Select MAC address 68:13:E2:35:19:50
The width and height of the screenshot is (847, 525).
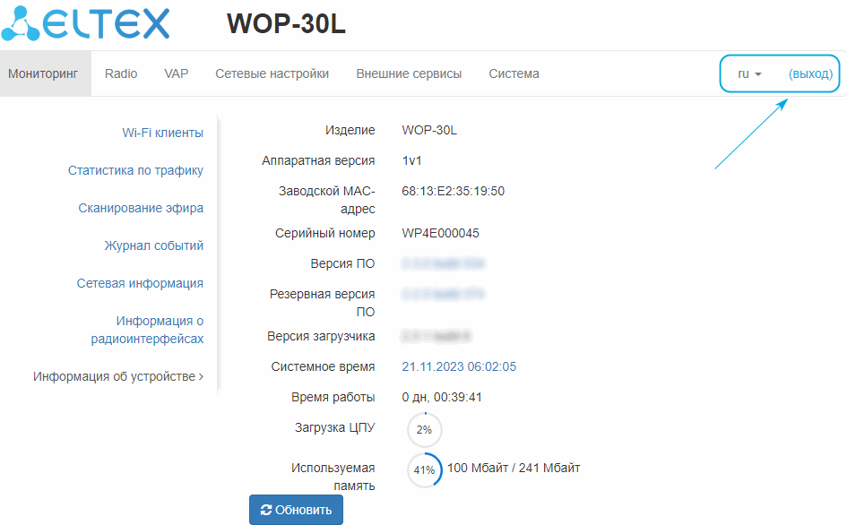(x=454, y=191)
